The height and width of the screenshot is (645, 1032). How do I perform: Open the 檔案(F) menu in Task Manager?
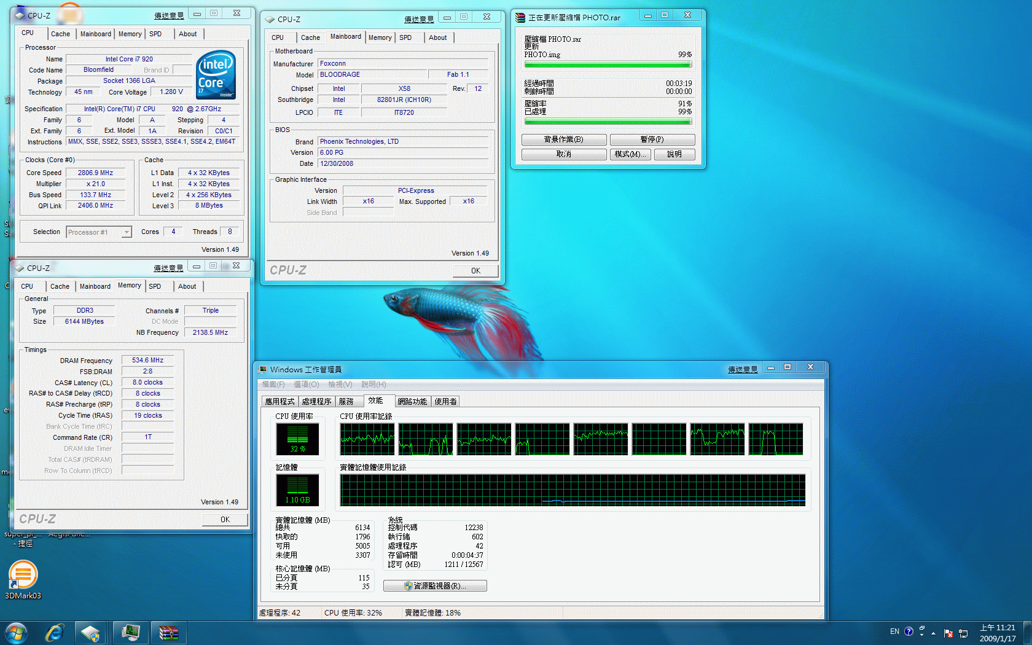[273, 385]
